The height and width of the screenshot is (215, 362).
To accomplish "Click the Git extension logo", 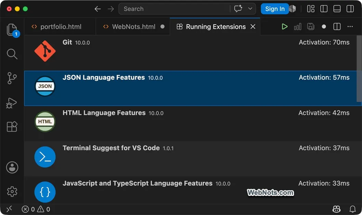I will click(45, 51).
